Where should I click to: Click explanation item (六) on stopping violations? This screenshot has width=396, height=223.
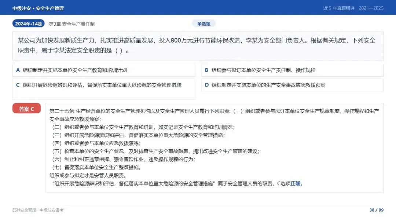(x=124, y=159)
